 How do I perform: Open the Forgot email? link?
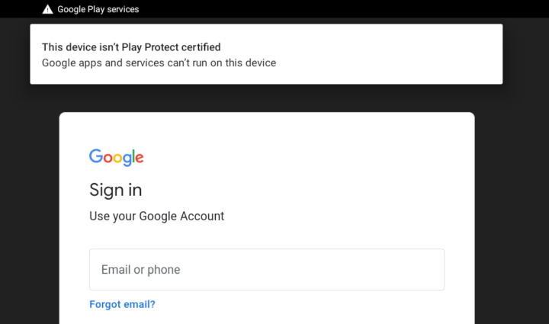(x=122, y=304)
